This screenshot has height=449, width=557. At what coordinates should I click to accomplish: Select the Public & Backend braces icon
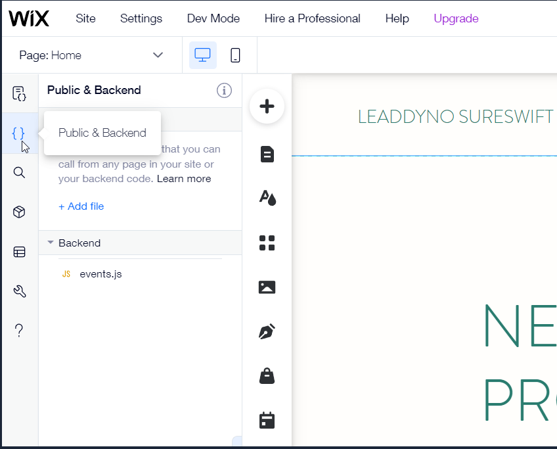click(18, 133)
